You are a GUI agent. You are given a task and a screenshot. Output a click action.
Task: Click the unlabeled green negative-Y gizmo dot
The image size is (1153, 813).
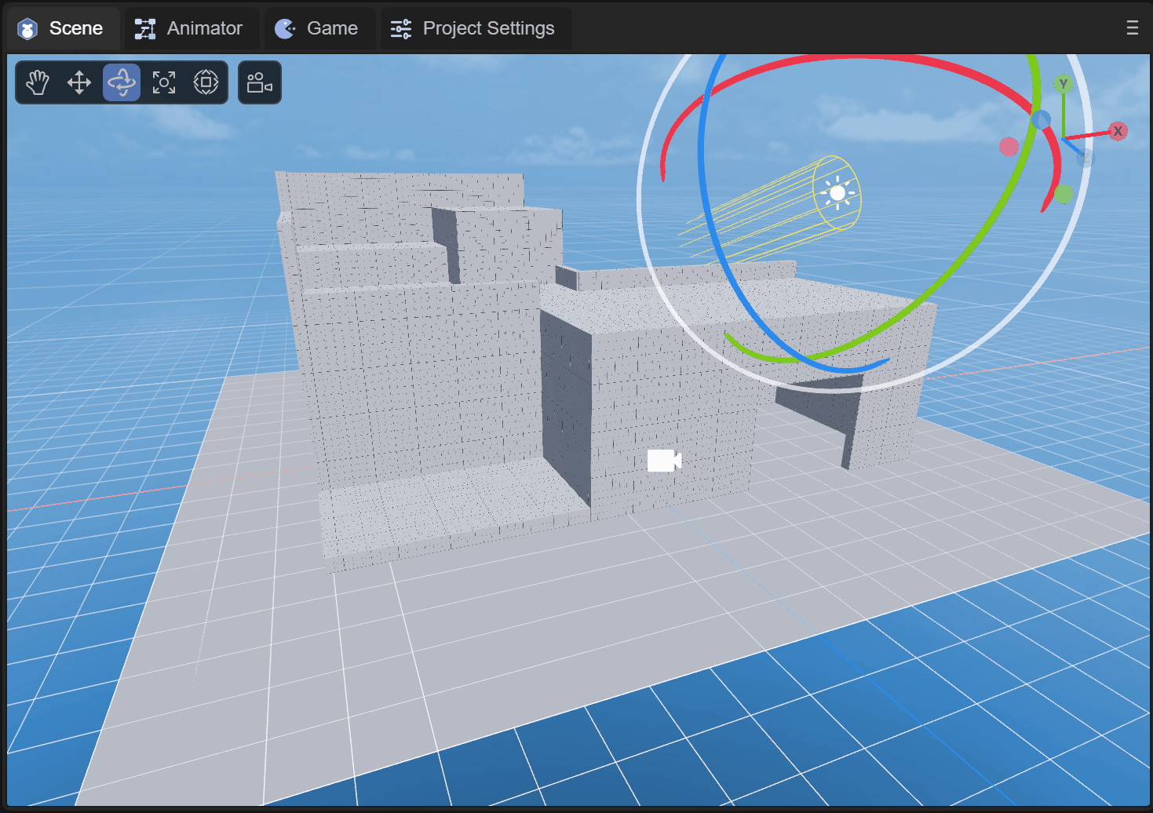(1064, 194)
